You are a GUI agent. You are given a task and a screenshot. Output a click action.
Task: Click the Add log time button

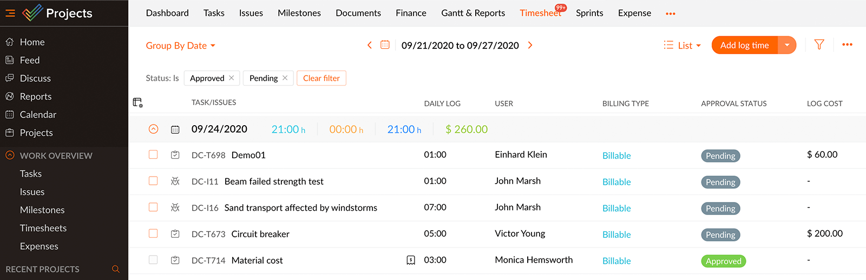(744, 45)
